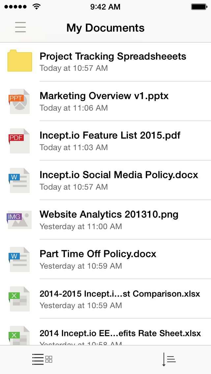Click the PDF icon for Incept.io Feature List

coord(19,141)
